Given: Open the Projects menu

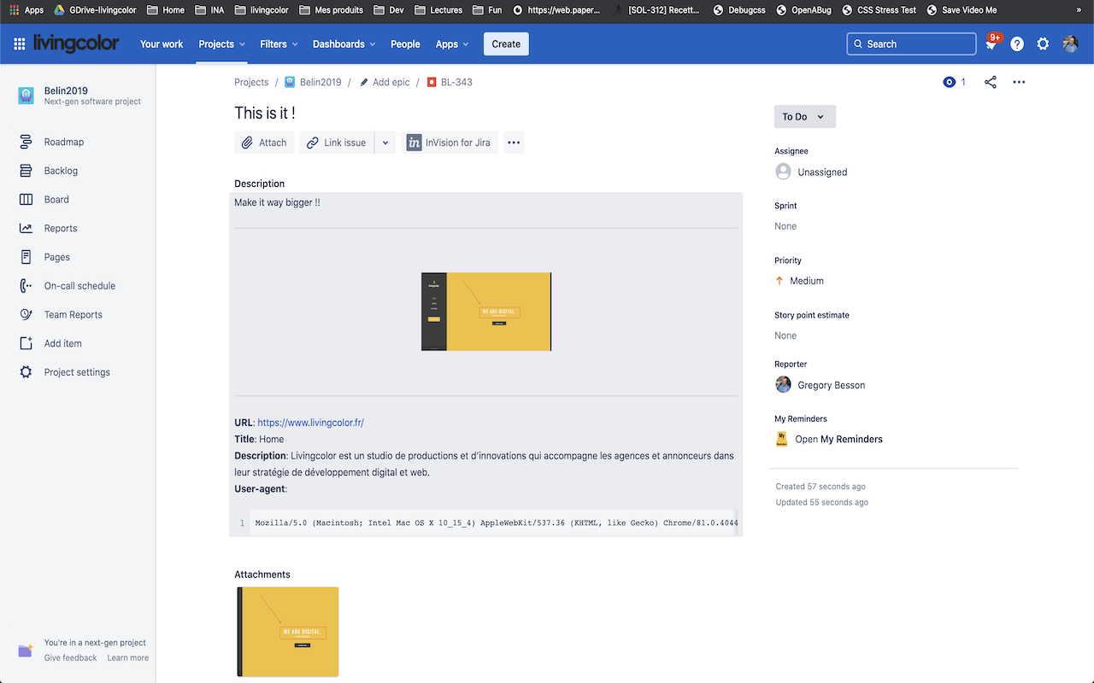Looking at the screenshot, I should click(x=221, y=44).
